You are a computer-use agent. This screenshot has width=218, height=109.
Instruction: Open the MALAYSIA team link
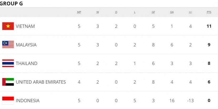pyautogui.click(x=26, y=45)
